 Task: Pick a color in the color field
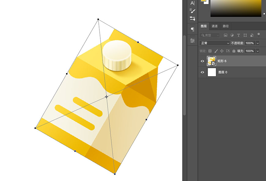point(236,8)
